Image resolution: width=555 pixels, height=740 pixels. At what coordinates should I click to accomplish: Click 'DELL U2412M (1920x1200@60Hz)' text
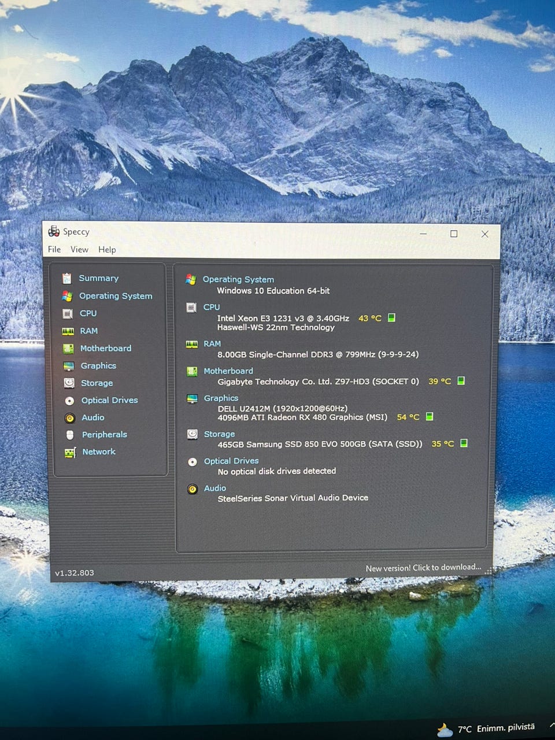click(x=283, y=408)
